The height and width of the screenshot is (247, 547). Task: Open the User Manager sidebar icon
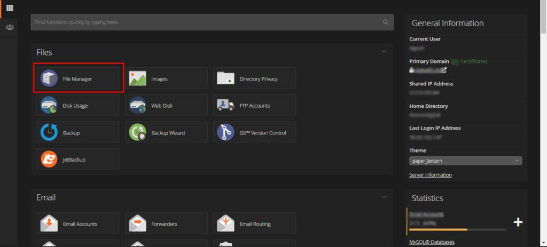(10, 27)
